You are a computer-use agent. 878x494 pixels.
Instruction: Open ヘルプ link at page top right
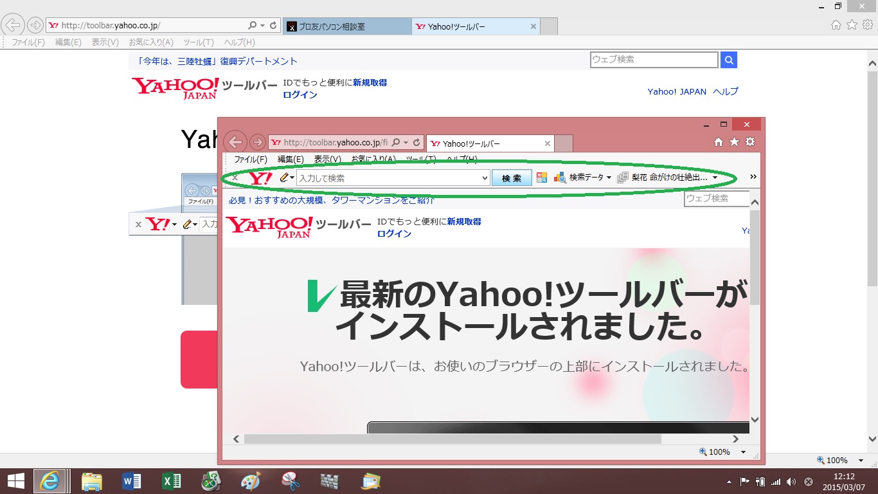click(x=726, y=91)
